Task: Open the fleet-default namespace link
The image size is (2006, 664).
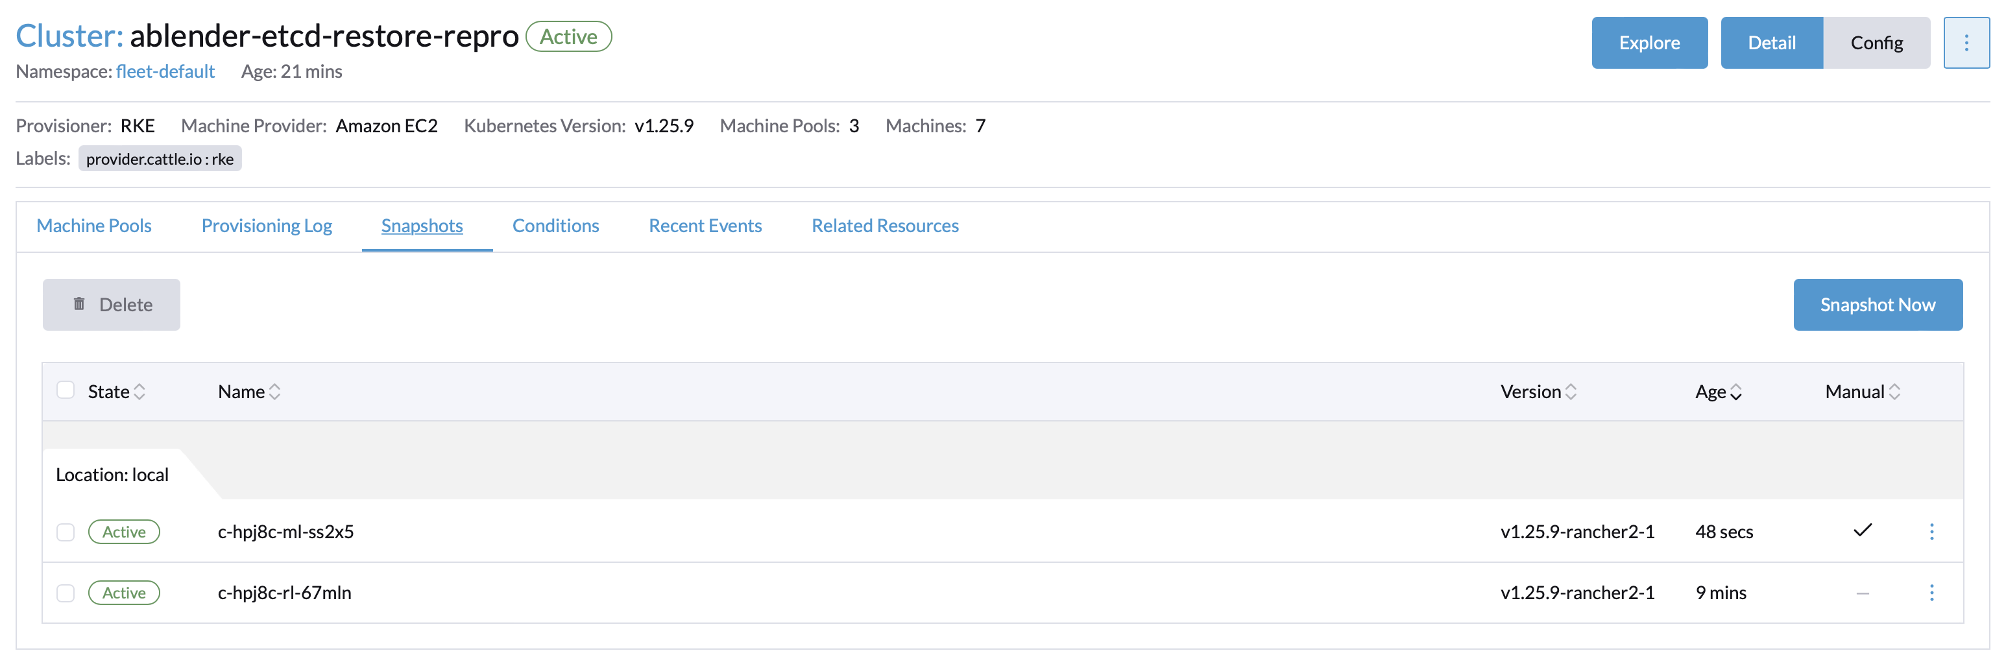Action: point(166,71)
